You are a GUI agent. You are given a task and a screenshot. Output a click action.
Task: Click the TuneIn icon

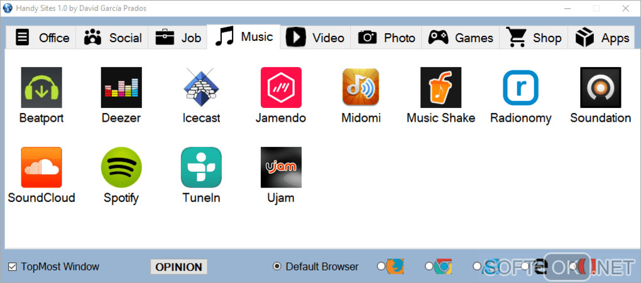pos(201,168)
